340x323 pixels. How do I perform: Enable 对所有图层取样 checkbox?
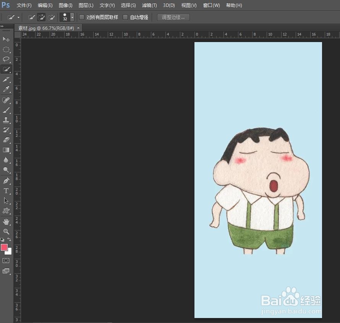point(82,17)
